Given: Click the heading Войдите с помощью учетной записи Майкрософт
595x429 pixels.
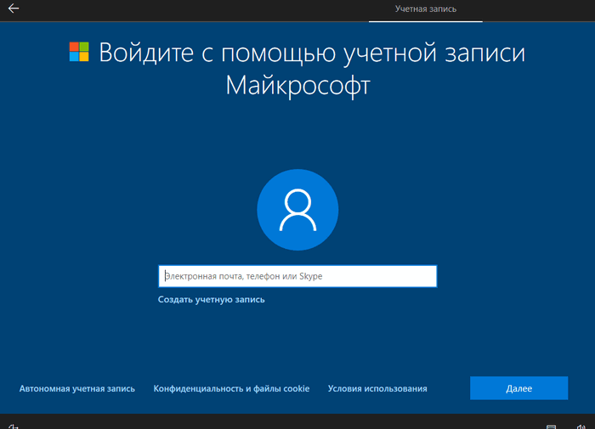Looking at the screenshot, I should (312, 69).
